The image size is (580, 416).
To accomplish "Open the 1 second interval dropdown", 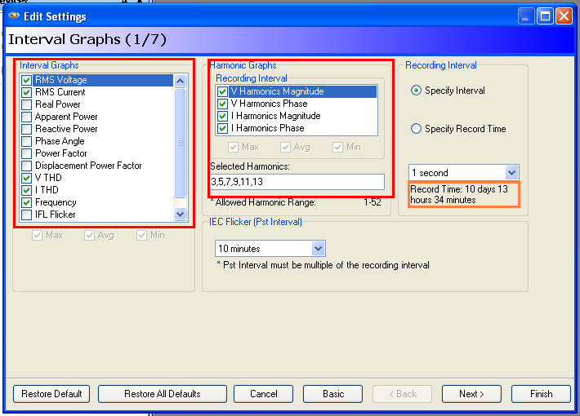I will [511, 173].
